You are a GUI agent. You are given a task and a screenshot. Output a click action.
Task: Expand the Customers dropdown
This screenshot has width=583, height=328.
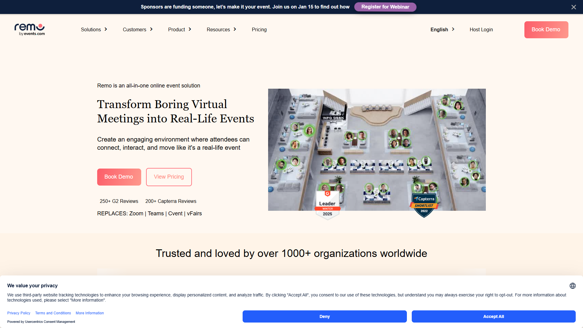[138, 29]
